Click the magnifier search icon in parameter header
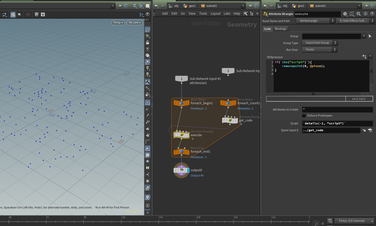 (359, 14)
